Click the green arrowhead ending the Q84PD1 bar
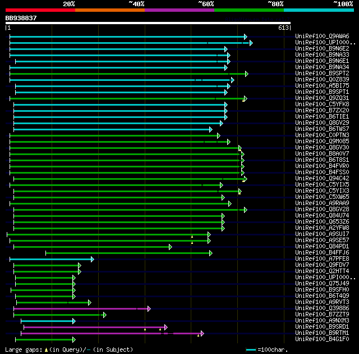The height and width of the screenshot is (354, 359). coord(171,247)
